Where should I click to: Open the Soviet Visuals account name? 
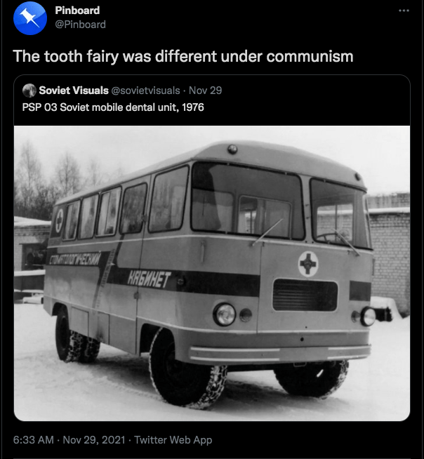(74, 91)
